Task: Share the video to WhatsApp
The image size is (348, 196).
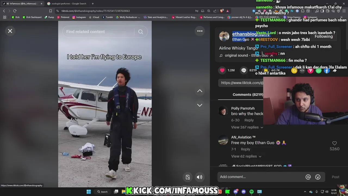Action: [319, 71]
